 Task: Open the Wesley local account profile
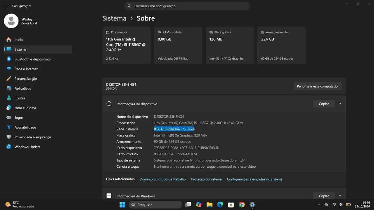point(20,21)
